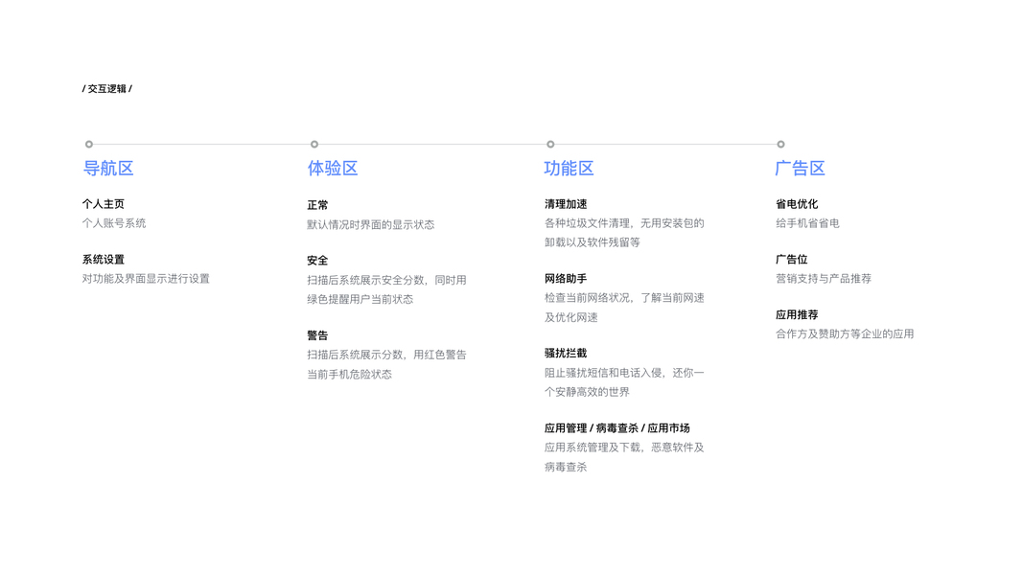Select the 广告区 column heading
The width and height of the screenshot is (1023, 575).
click(800, 169)
